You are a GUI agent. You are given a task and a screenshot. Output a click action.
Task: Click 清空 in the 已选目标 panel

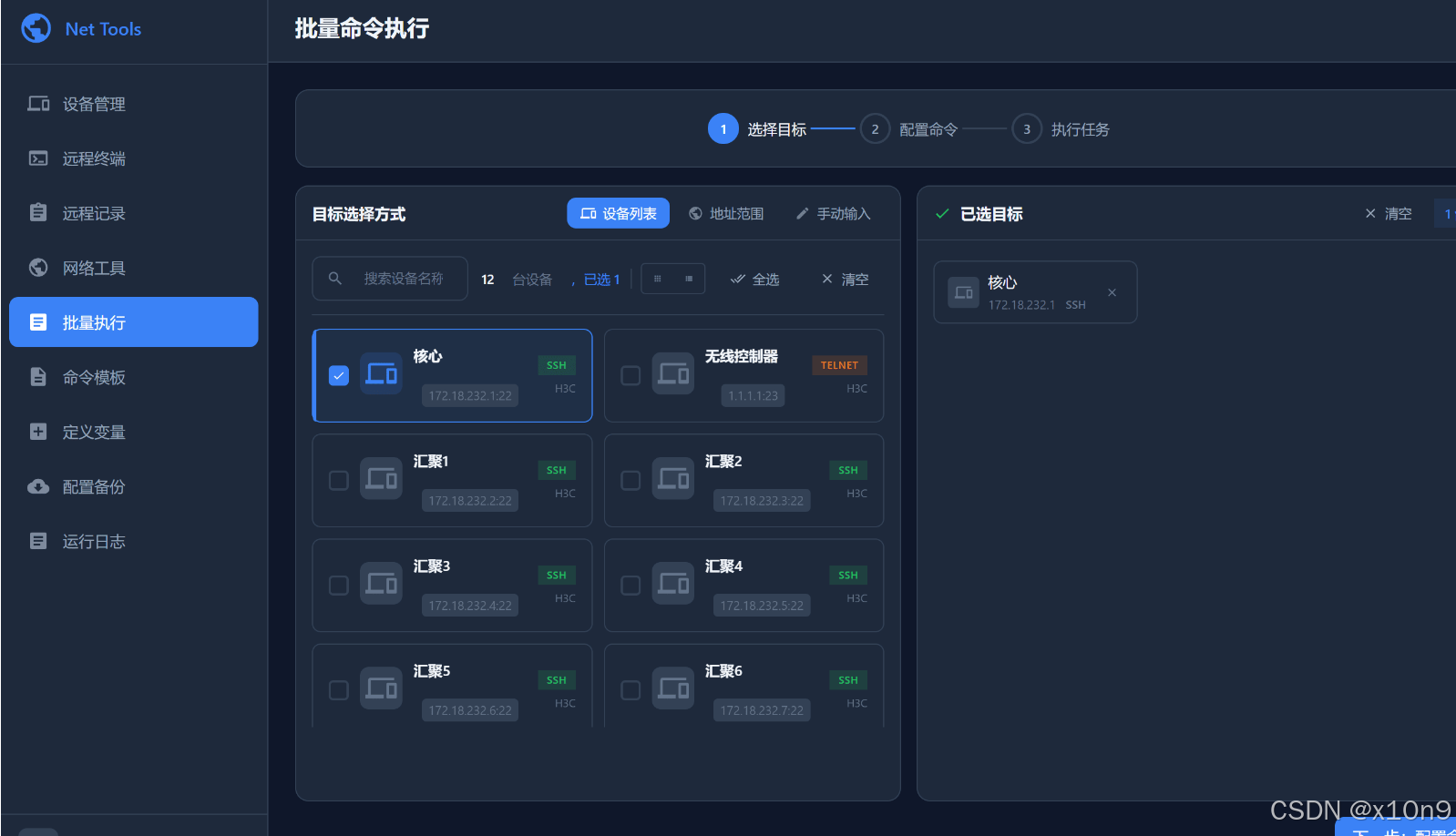tap(1389, 213)
